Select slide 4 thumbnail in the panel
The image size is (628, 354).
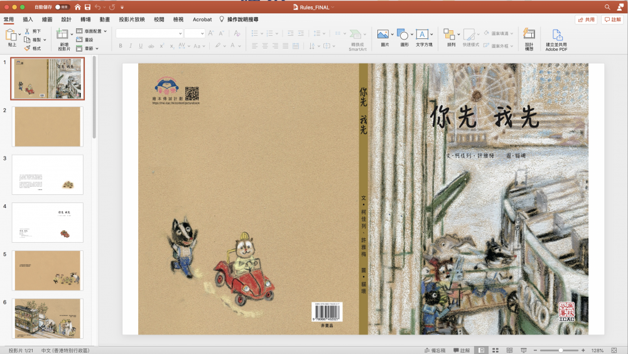[x=48, y=223]
